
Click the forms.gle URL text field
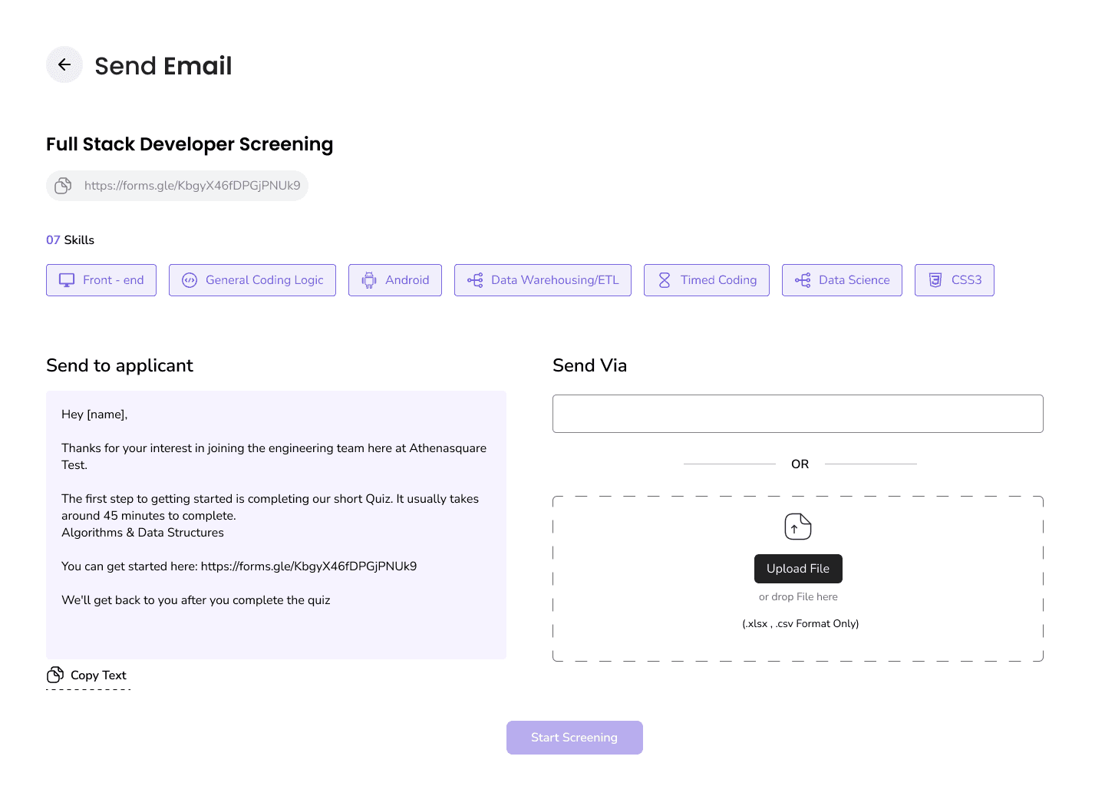[x=177, y=186]
